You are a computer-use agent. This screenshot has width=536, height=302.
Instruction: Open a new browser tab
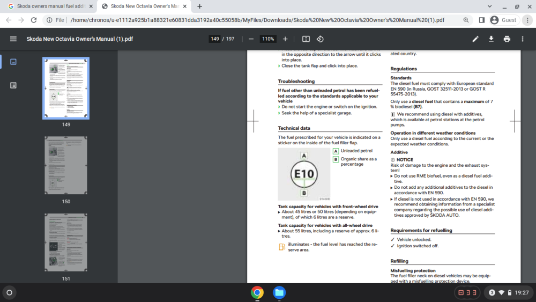(x=199, y=6)
